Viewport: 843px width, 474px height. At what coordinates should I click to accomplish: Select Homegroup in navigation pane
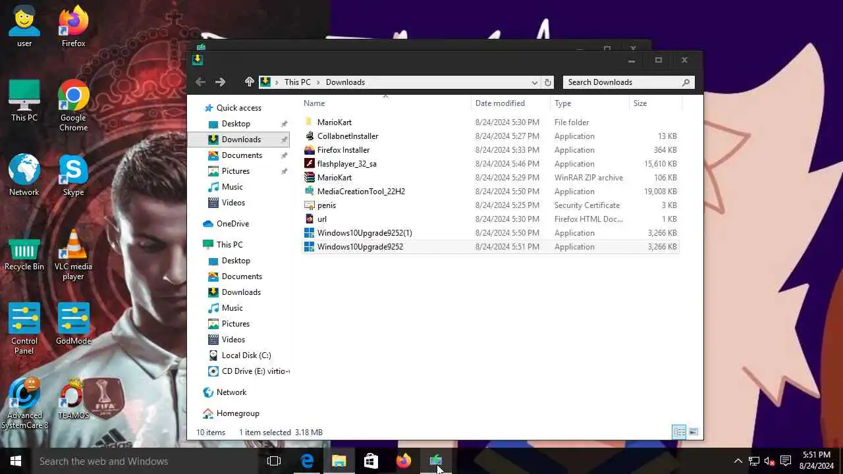238,413
